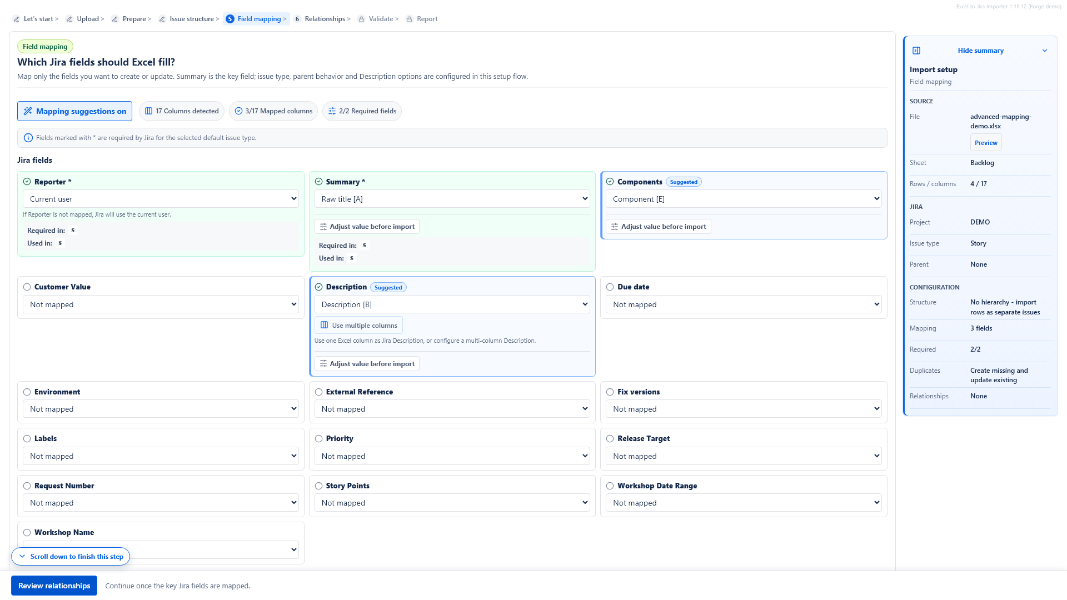Click the pencil icon beside Upload step
This screenshot has height=600, width=1067.
pos(69,19)
